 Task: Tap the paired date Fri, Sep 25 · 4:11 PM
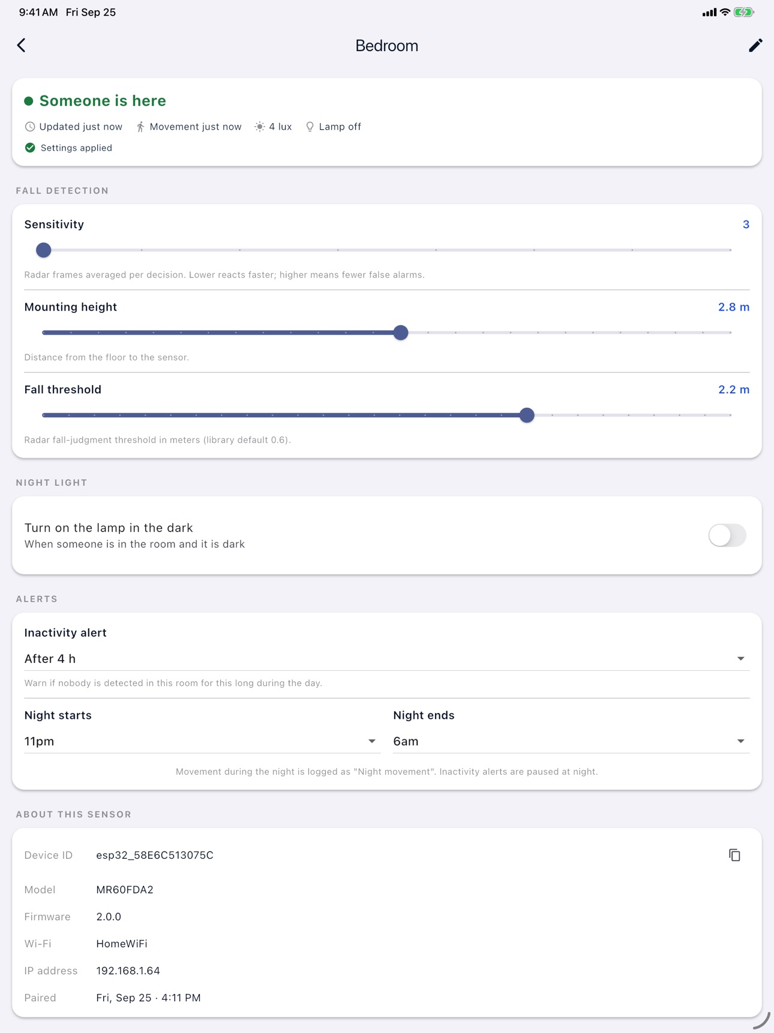click(149, 998)
